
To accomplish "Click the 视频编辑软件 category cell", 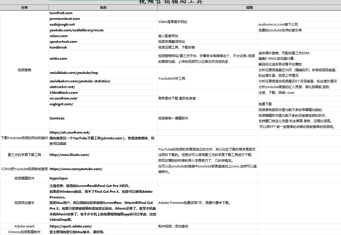I will [x=24, y=178].
